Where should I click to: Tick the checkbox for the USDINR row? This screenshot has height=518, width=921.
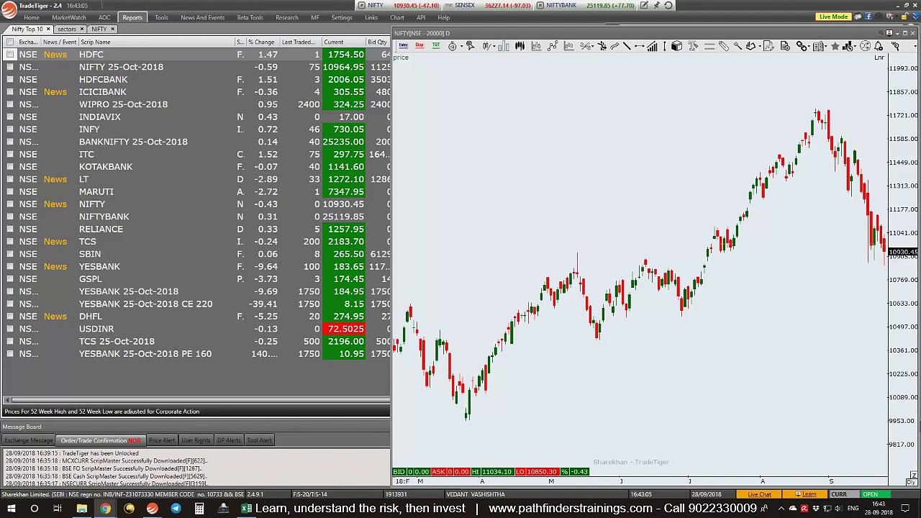10,329
